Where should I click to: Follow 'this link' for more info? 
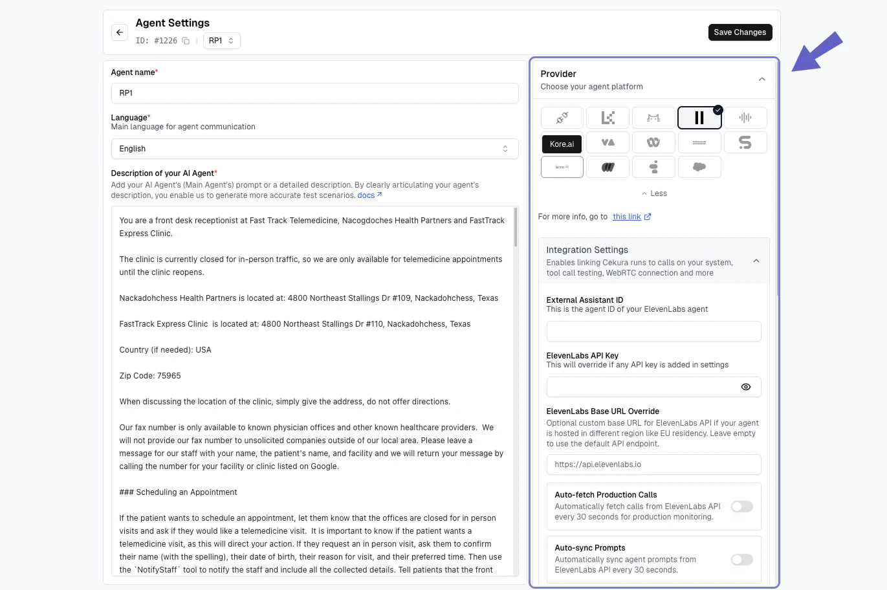tap(627, 217)
